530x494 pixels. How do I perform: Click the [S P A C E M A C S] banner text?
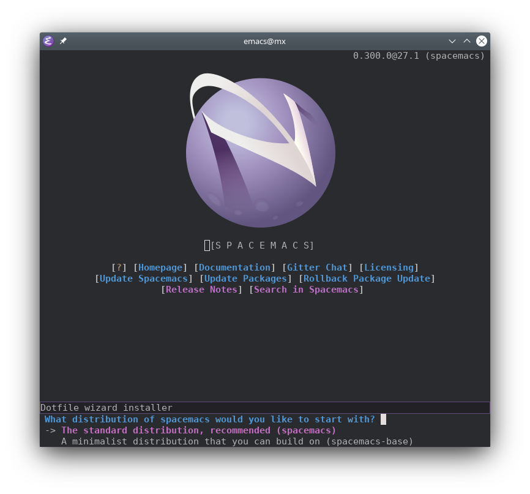(263, 245)
